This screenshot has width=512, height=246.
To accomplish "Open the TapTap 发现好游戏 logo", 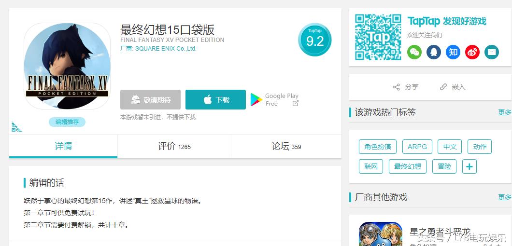I will (x=447, y=22).
